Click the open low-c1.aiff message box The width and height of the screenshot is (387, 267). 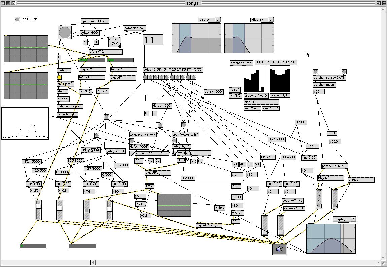(x=143, y=135)
